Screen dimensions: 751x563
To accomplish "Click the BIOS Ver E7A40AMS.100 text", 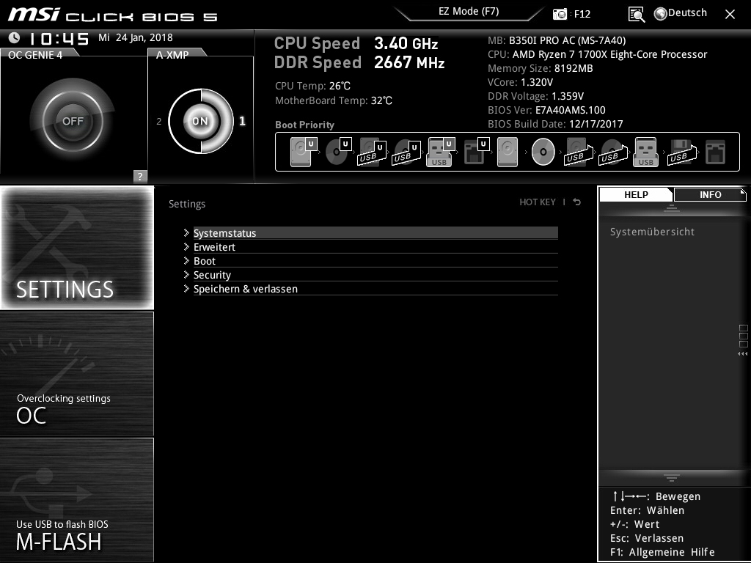I will (x=546, y=110).
